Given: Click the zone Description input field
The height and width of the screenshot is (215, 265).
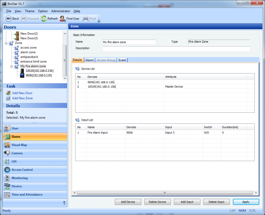Looking at the screenshot, I should (177, 49).
